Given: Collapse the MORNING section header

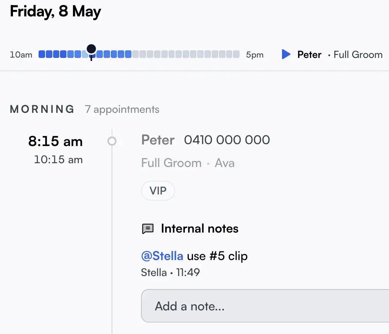Looking at the screenshot, I should click(42, 109).
